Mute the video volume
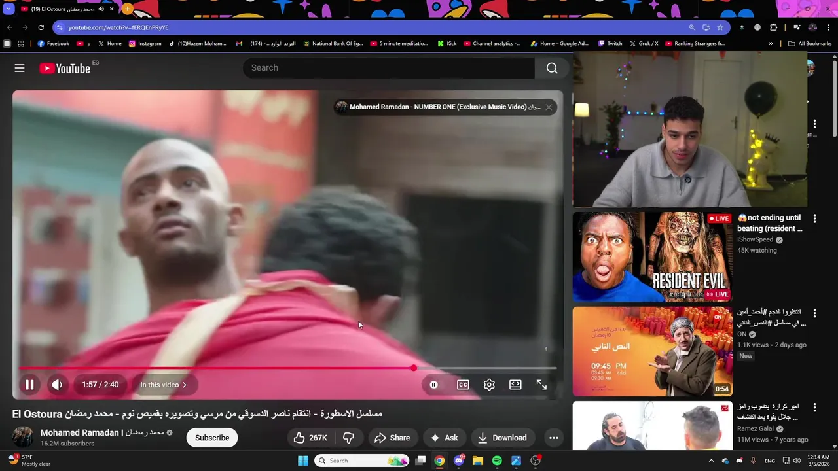The height and width of the screenshot is (471, 838). 57,385
